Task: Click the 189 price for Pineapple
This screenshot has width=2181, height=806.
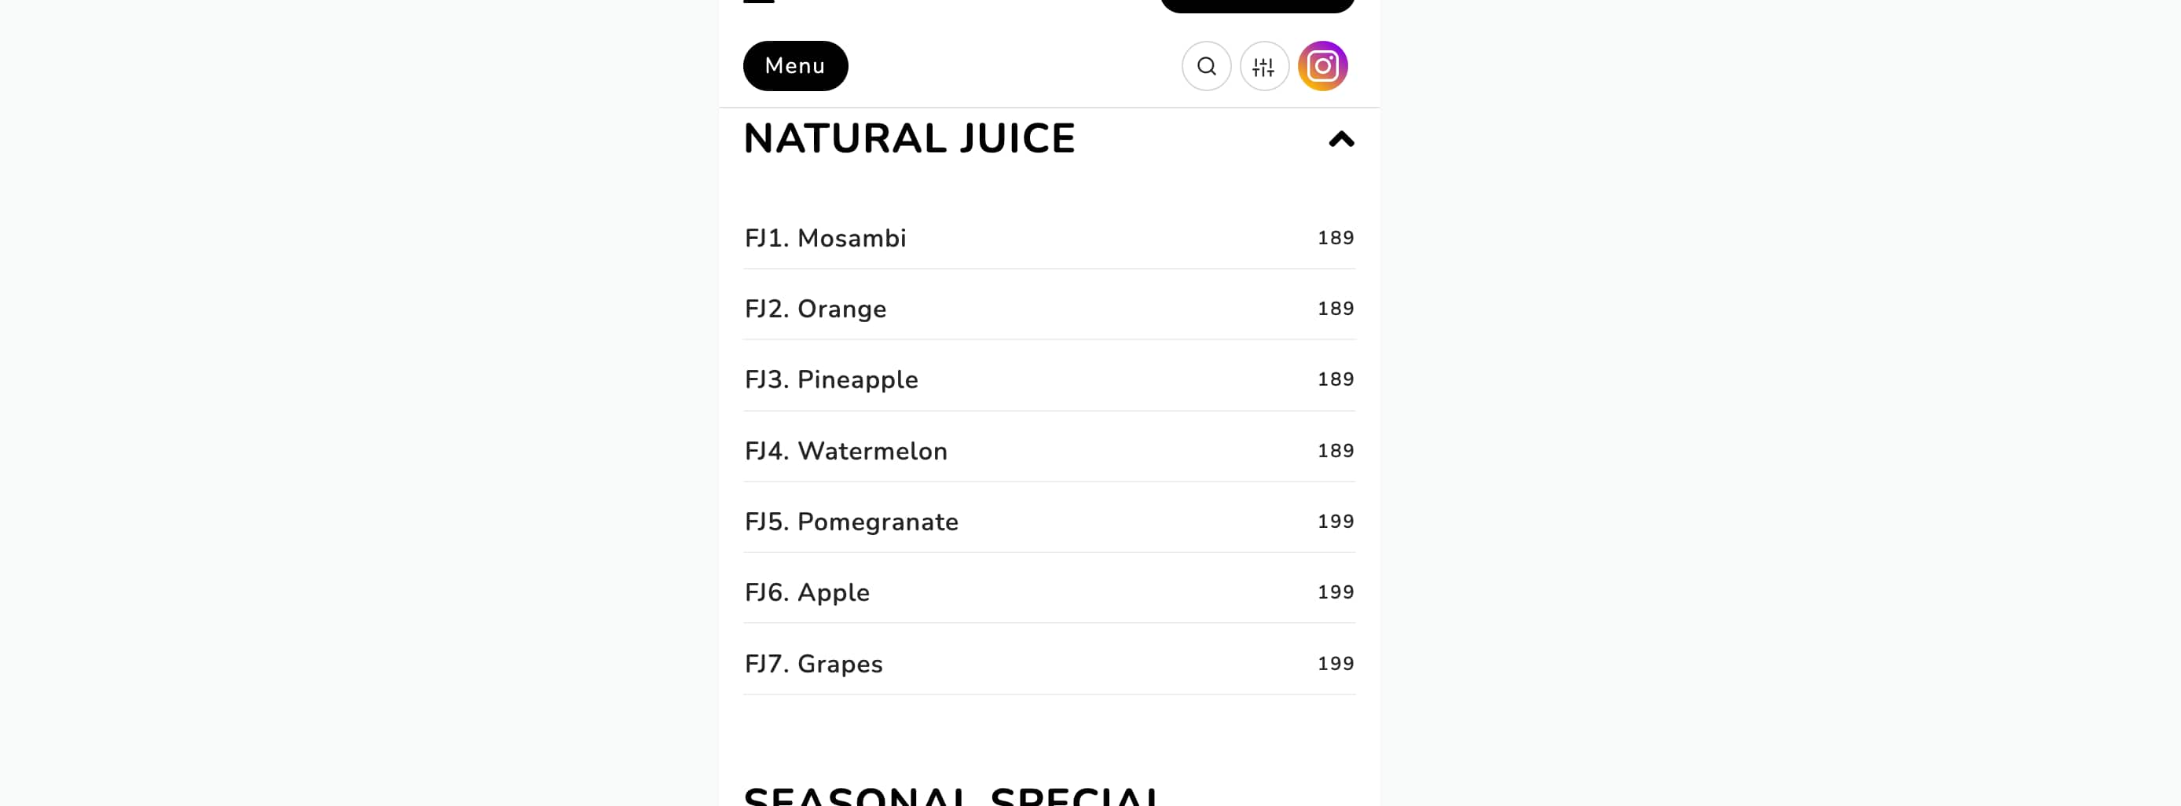Action: (x=1335, y=380)
